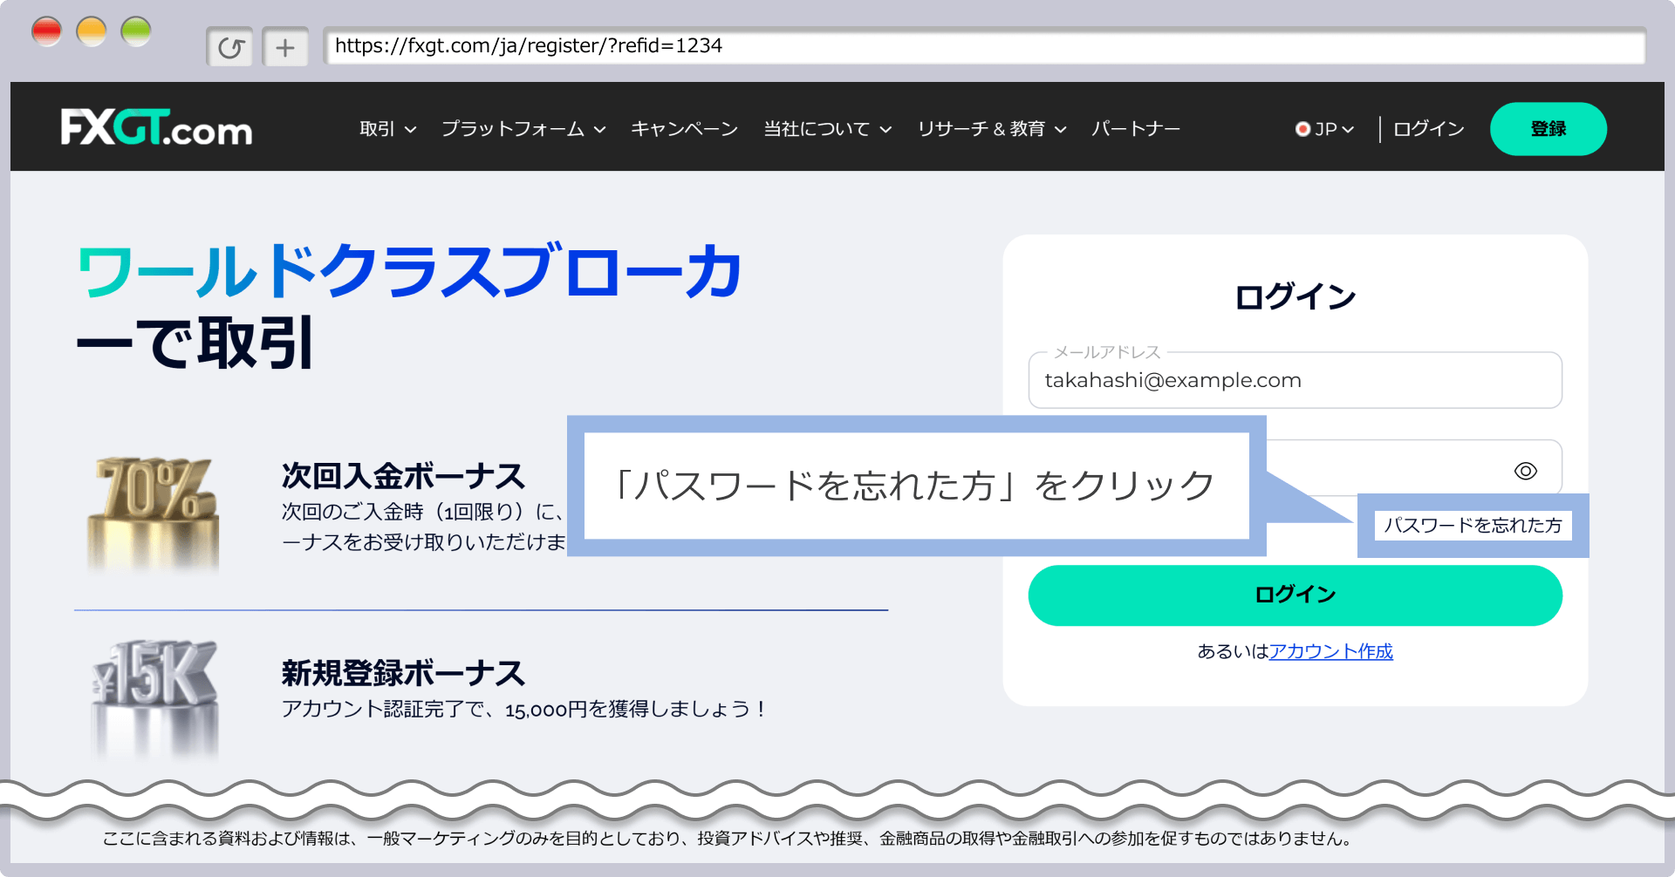Click the 新規登録ボーナス heading
1675x877 pixels.
pyautogui.click(x=403, y=673)
